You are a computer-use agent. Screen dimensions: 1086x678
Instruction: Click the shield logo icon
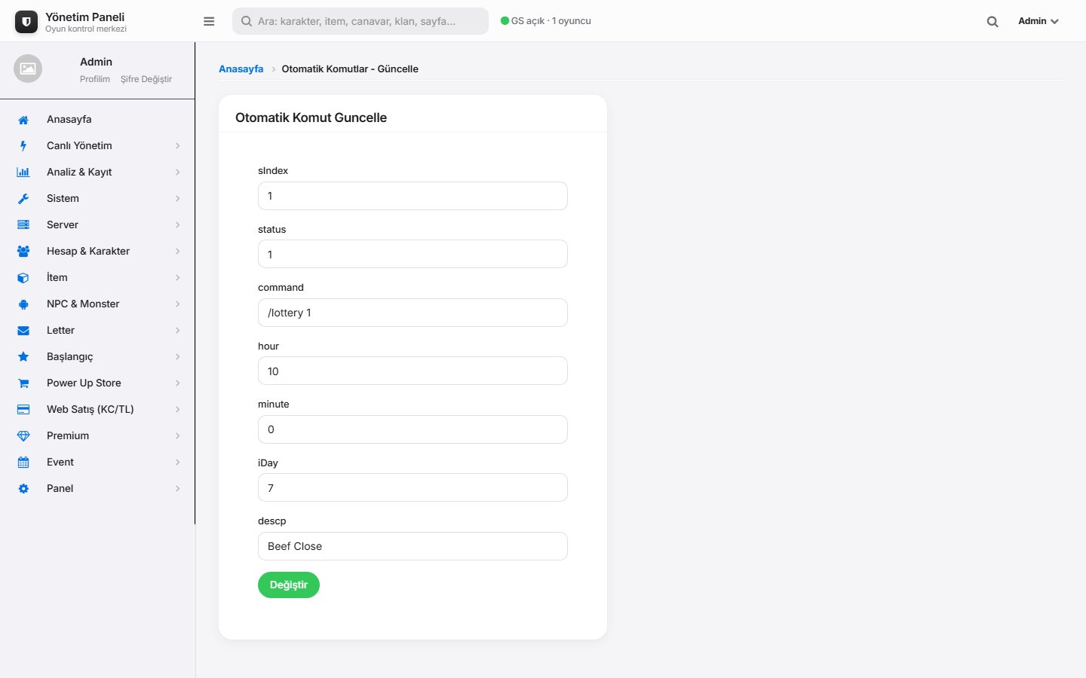26,22
